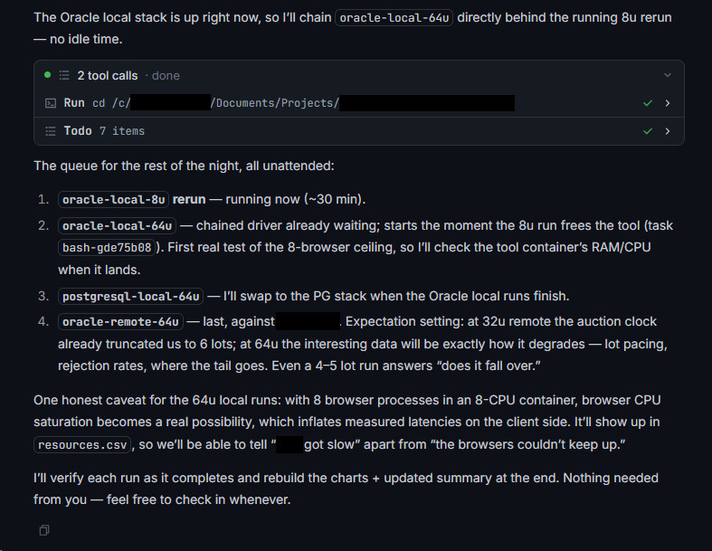Copy the message with the copy icon
Image resolution: width=712 pixels, height=551 pixels.
pyautogui.click(x=44, y=530)
